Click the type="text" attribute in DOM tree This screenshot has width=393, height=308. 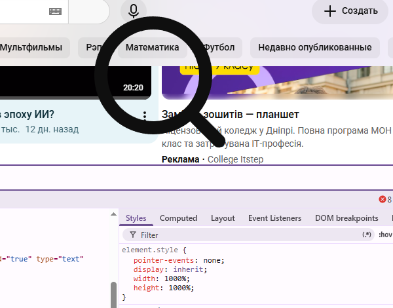click(x=60, y=259)
